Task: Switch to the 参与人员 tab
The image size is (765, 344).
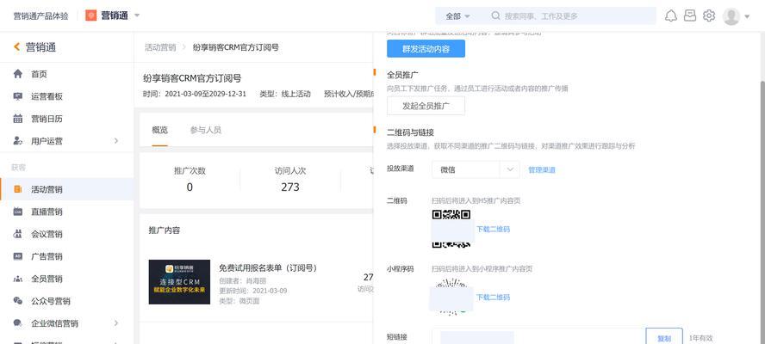Action: (205, 130)
